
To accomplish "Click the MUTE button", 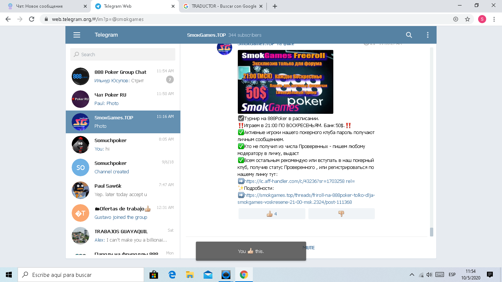I will [x=309, y=248].
